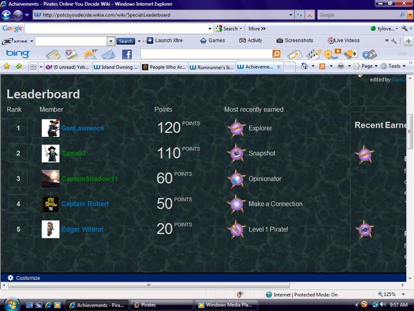Open the Google search provider dropdown arrow
This screenshot has width=414, height=311.
(x=410, y=15)
